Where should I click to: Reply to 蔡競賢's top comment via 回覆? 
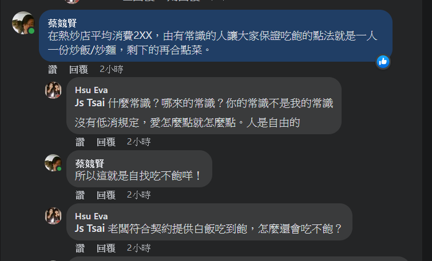click(78, 69)
